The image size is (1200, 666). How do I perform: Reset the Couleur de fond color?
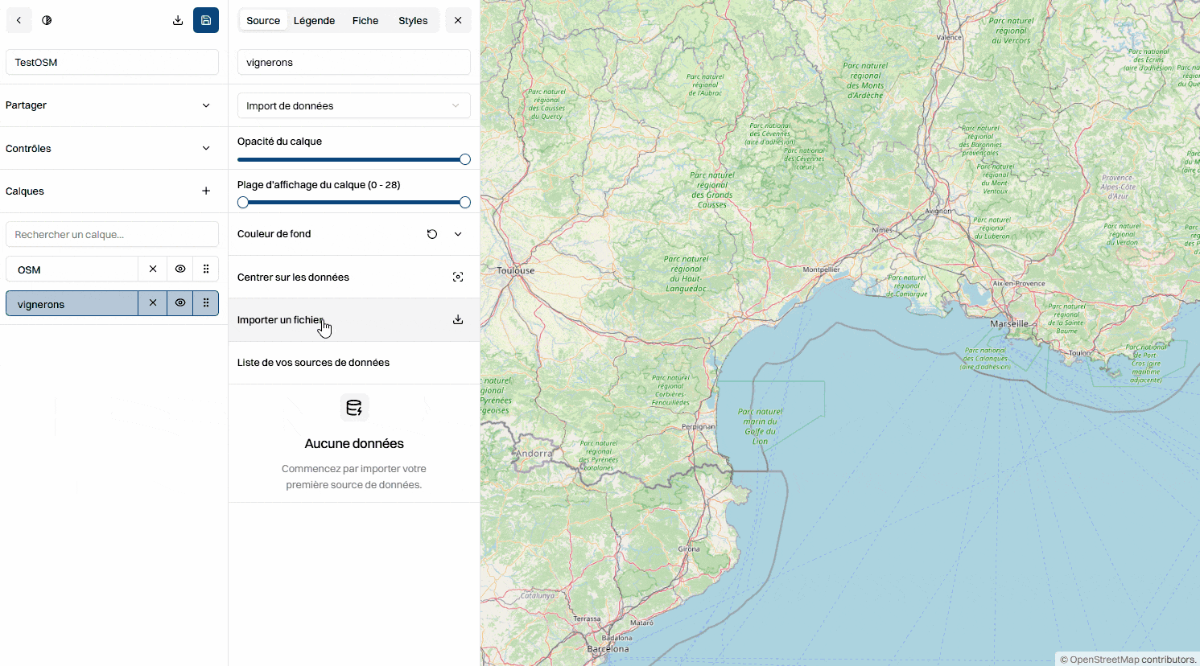click(x=432, y=234)
